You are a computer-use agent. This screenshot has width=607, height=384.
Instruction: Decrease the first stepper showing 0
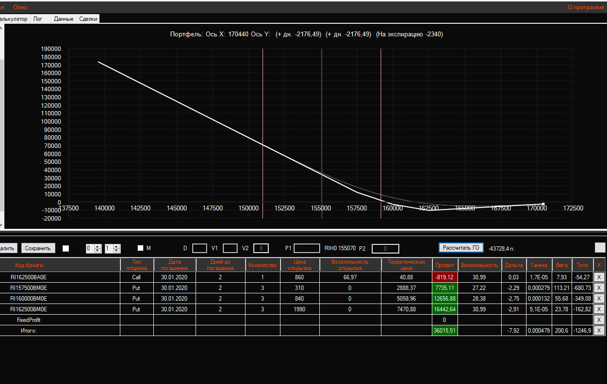(98, 251)
